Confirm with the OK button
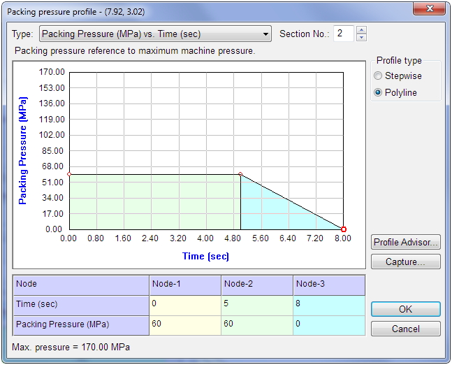 406,309
